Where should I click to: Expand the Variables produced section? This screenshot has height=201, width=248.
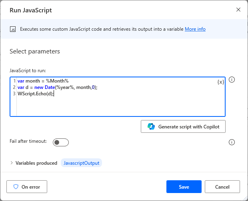pyautogui.click(x=12, y=163)
